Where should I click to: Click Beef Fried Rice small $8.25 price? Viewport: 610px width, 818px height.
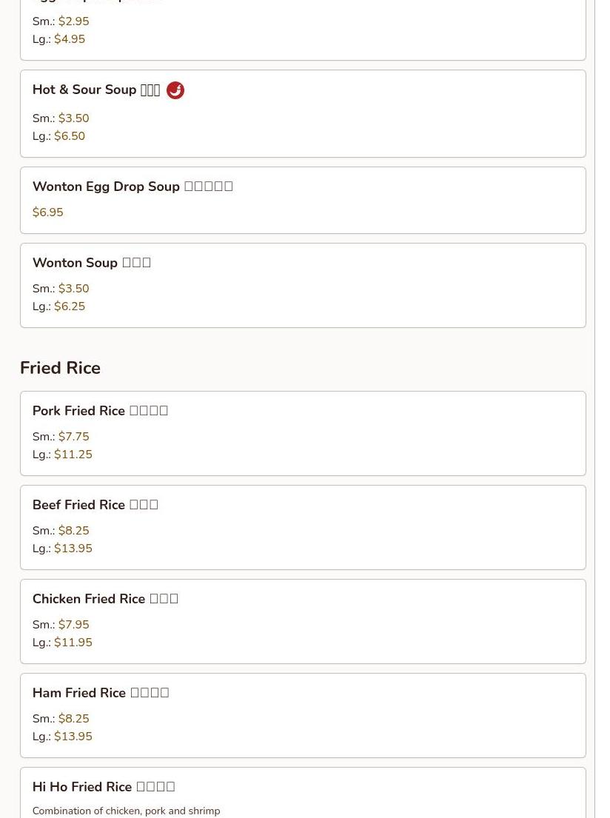[x=73, y=531]
